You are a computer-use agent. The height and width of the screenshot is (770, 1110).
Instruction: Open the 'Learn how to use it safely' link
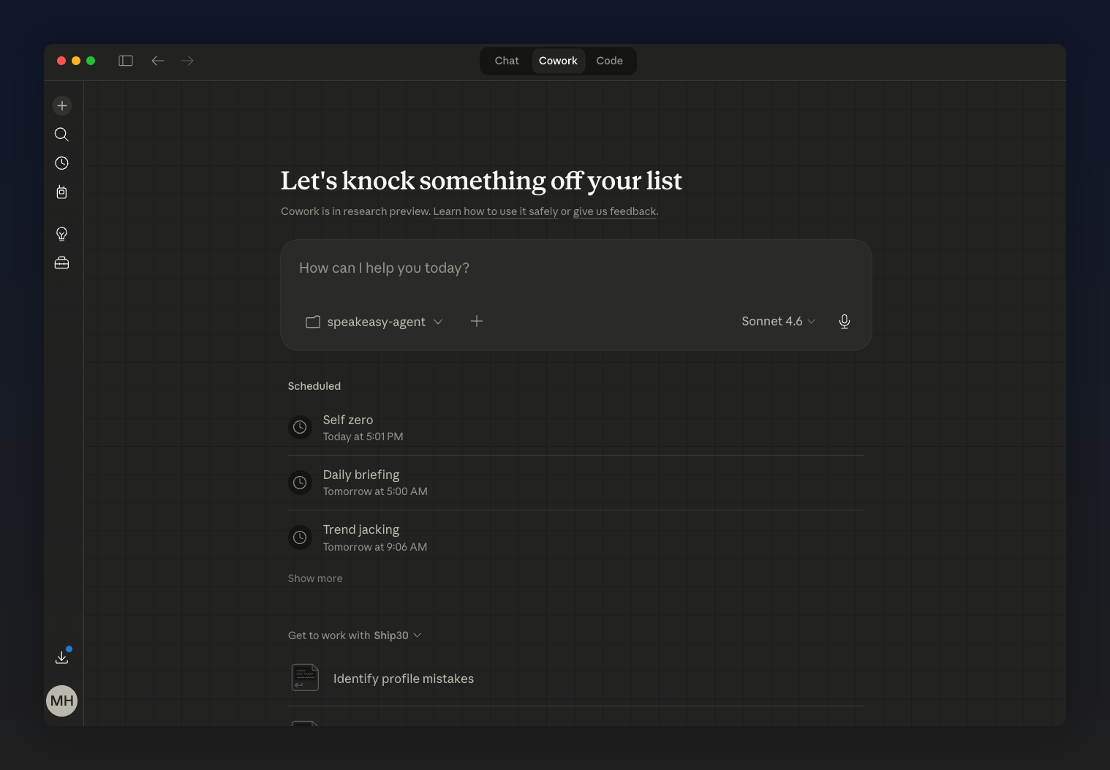point(495,211)
